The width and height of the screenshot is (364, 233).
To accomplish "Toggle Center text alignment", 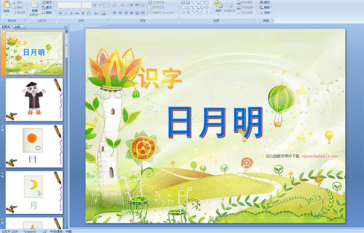I will click(120, 13).
